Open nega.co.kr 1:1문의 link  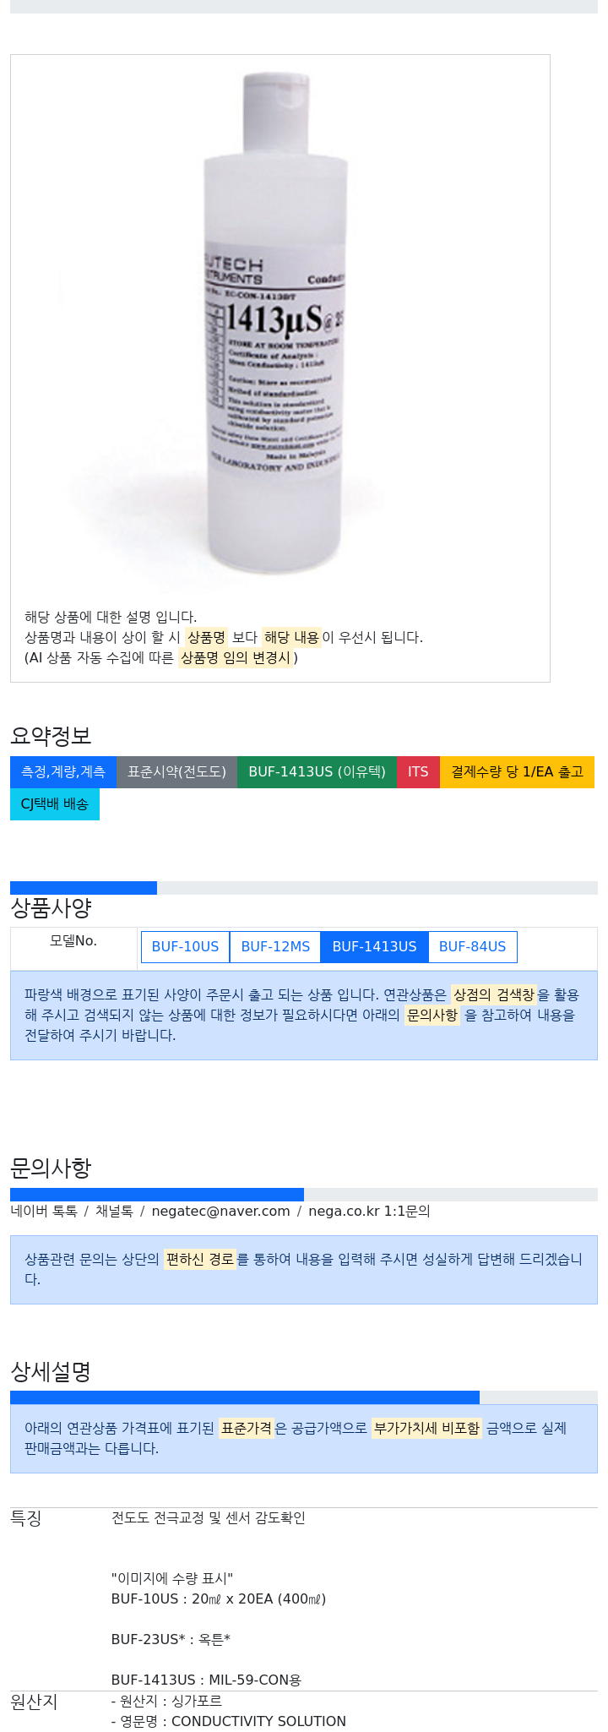(x=369, y=1211)
